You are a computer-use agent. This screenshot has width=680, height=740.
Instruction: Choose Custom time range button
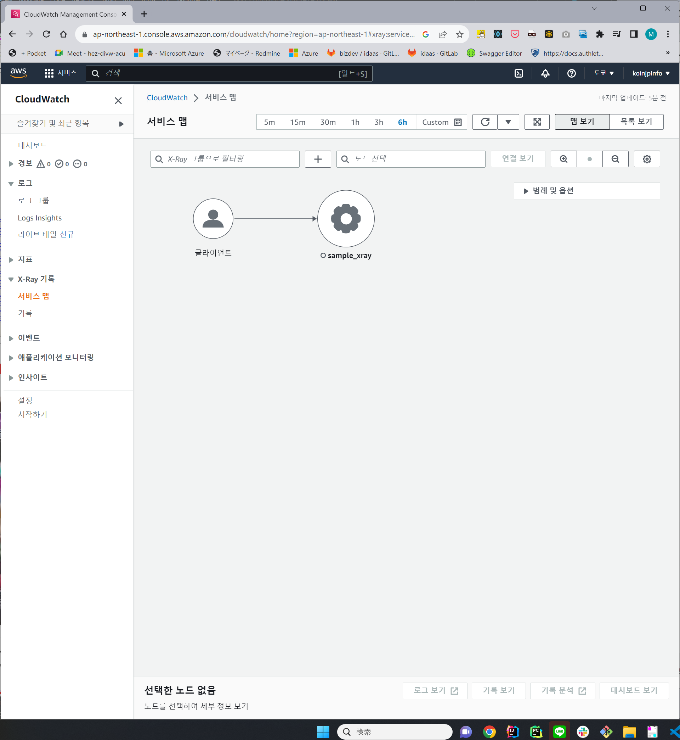tap(441, 122)
